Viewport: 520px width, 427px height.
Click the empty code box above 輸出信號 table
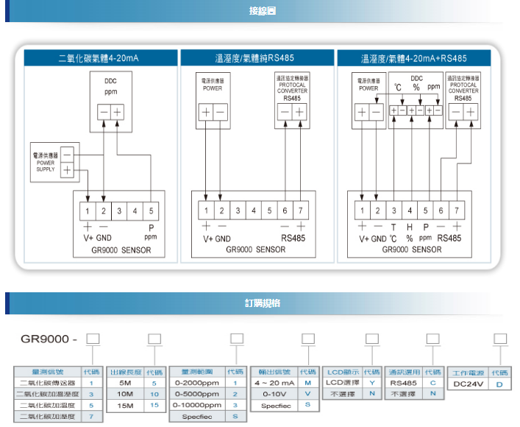308,339
